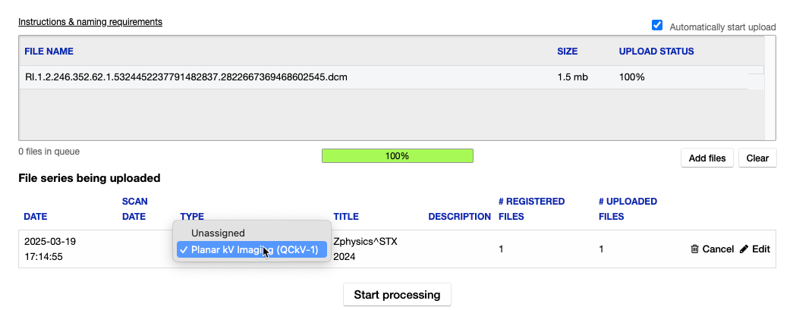Click the DESCRIPTION column header
The width and height of the screenshot is (793, 310).
[459, 217]
